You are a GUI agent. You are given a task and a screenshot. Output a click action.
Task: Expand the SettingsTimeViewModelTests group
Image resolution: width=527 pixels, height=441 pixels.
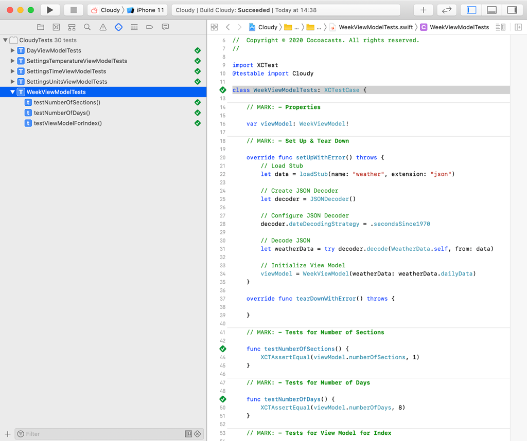[11, 71]
